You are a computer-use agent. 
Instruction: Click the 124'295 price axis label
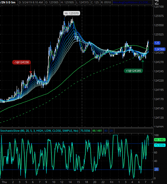(159, 53)
